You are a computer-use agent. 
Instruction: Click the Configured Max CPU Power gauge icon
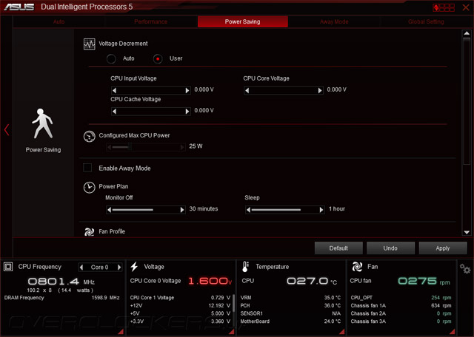tap(89, 137)
